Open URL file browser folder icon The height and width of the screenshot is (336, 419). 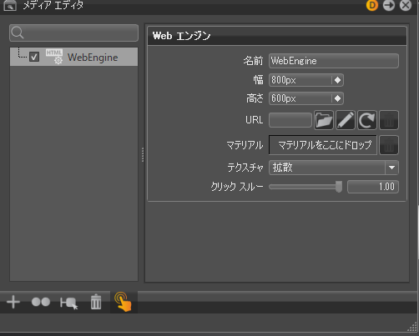[x=324, y=120]
